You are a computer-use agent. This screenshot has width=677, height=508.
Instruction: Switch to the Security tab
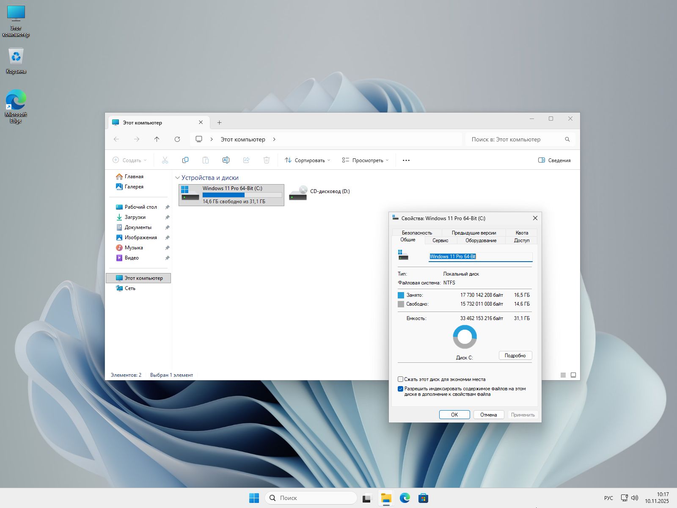tap(417, 232)
